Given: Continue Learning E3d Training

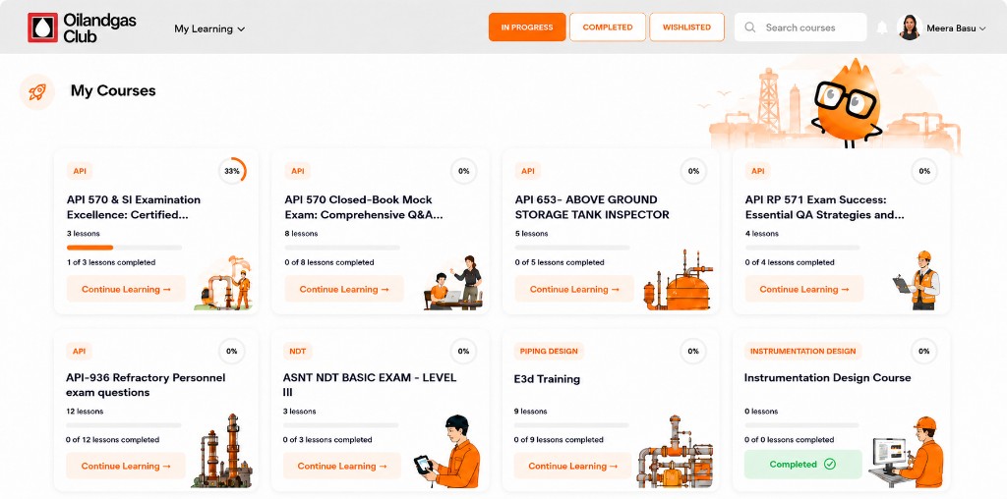Looking at the screenshot, I should [573, 467].
